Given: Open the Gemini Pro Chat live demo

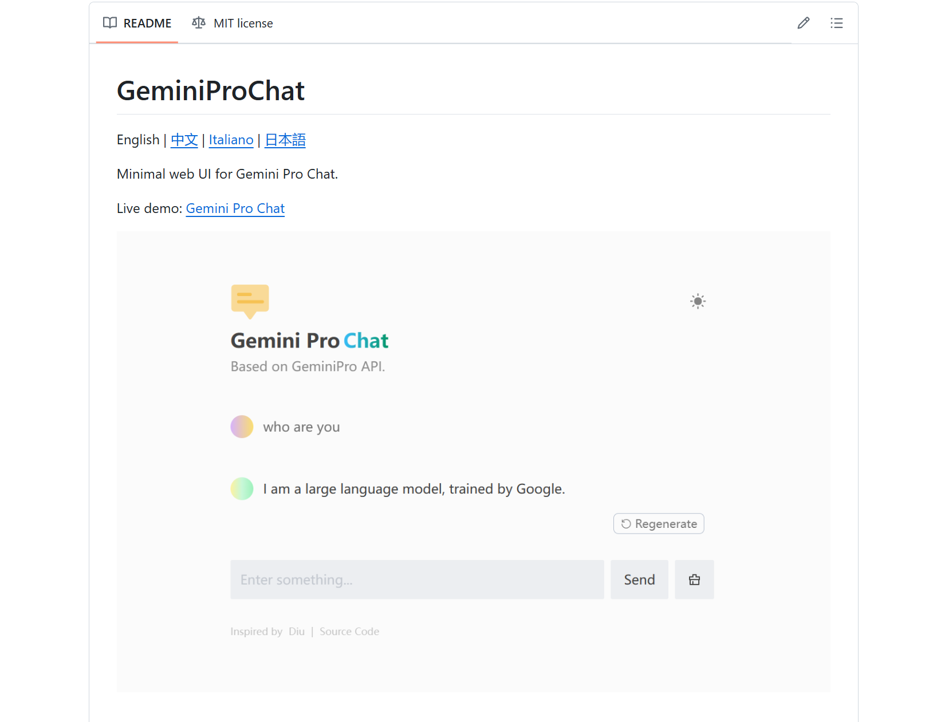Looking at the screenshot, I should coord(235,208).
